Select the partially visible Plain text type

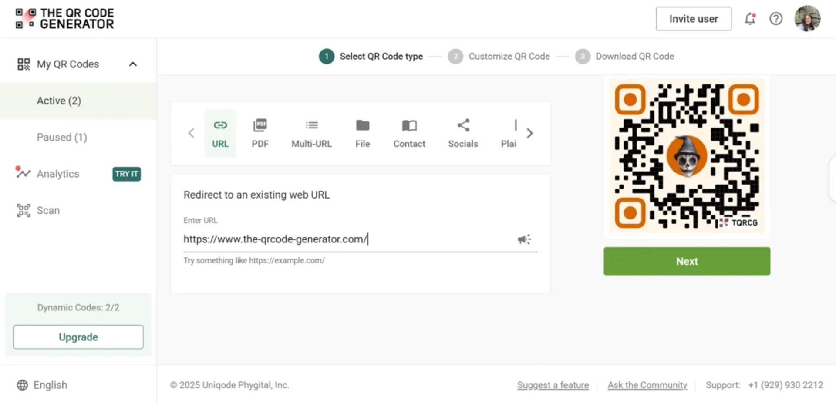509,133
